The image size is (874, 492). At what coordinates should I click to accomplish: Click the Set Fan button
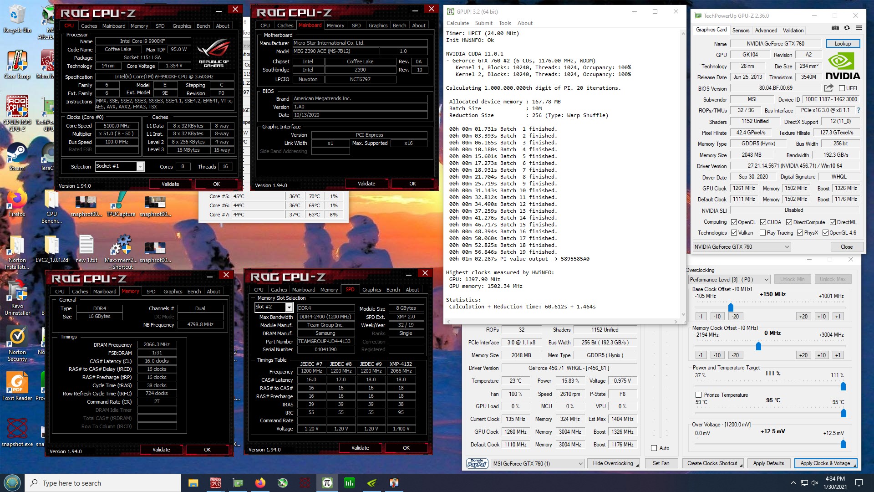[661, 464]
